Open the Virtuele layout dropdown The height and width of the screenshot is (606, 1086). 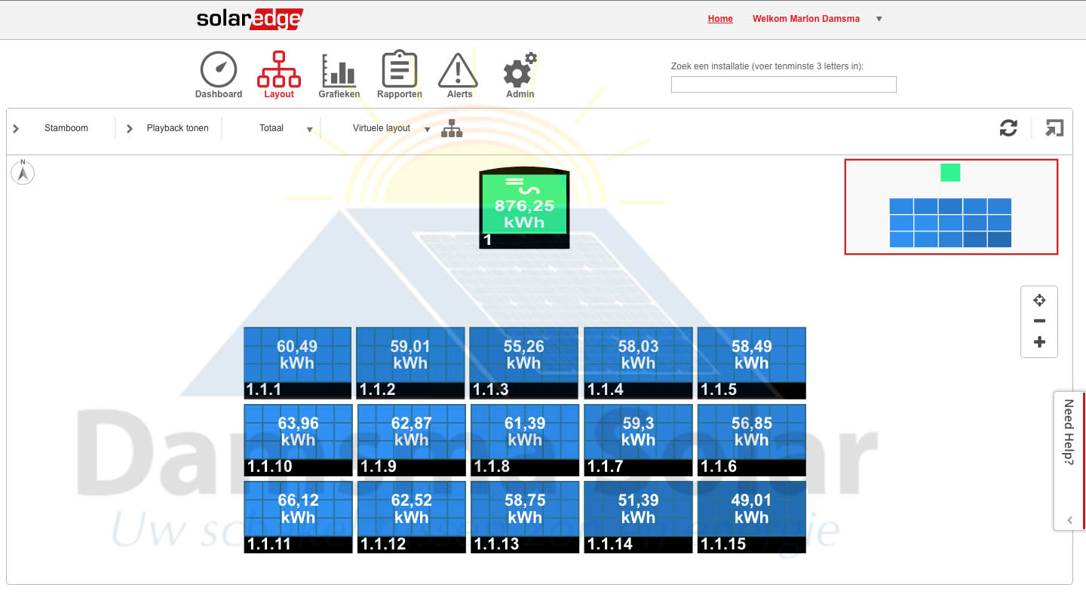[427, 130]
